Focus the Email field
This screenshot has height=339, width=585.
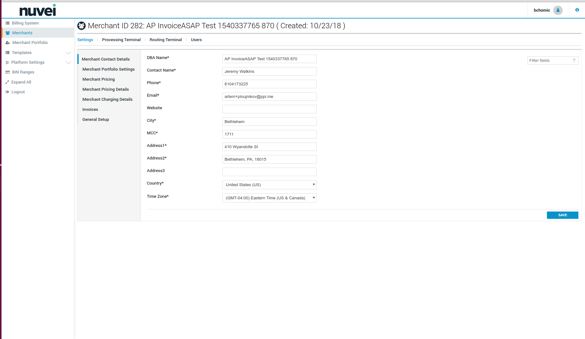(x=270, y=97)
